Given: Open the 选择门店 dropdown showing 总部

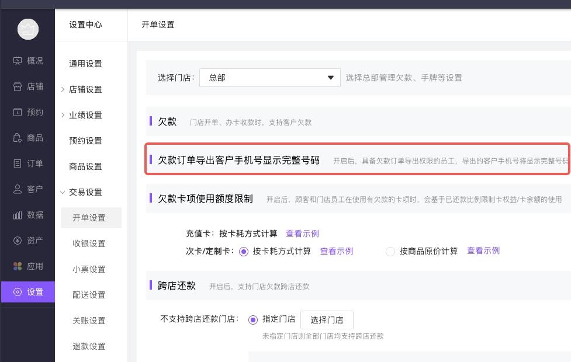Looking at the screenshot, I should pos(270,78).
